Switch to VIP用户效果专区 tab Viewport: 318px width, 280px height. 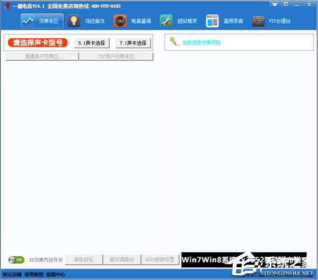(x=116, y=56)
